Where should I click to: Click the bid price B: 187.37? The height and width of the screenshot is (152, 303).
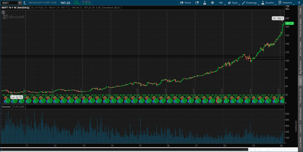pyautogui.click(x=86, y=2)
